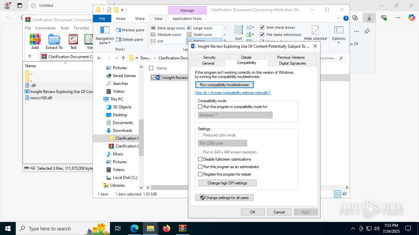Click the Navigation pane icon in ribbon
This screenshot has width=419, height=235.
(x=104, y=30)
